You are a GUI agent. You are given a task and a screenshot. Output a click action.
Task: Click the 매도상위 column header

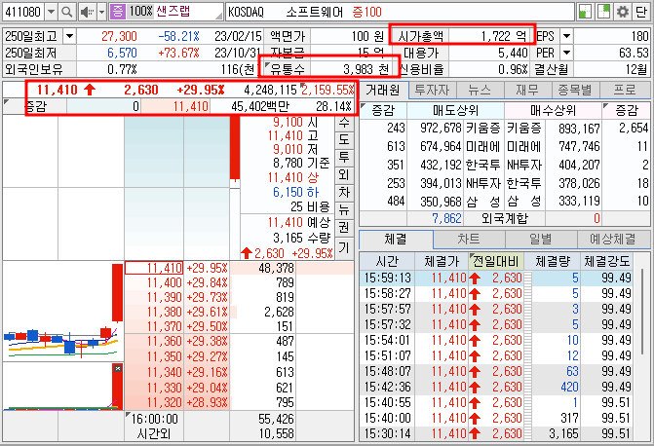tap(455, 110)
